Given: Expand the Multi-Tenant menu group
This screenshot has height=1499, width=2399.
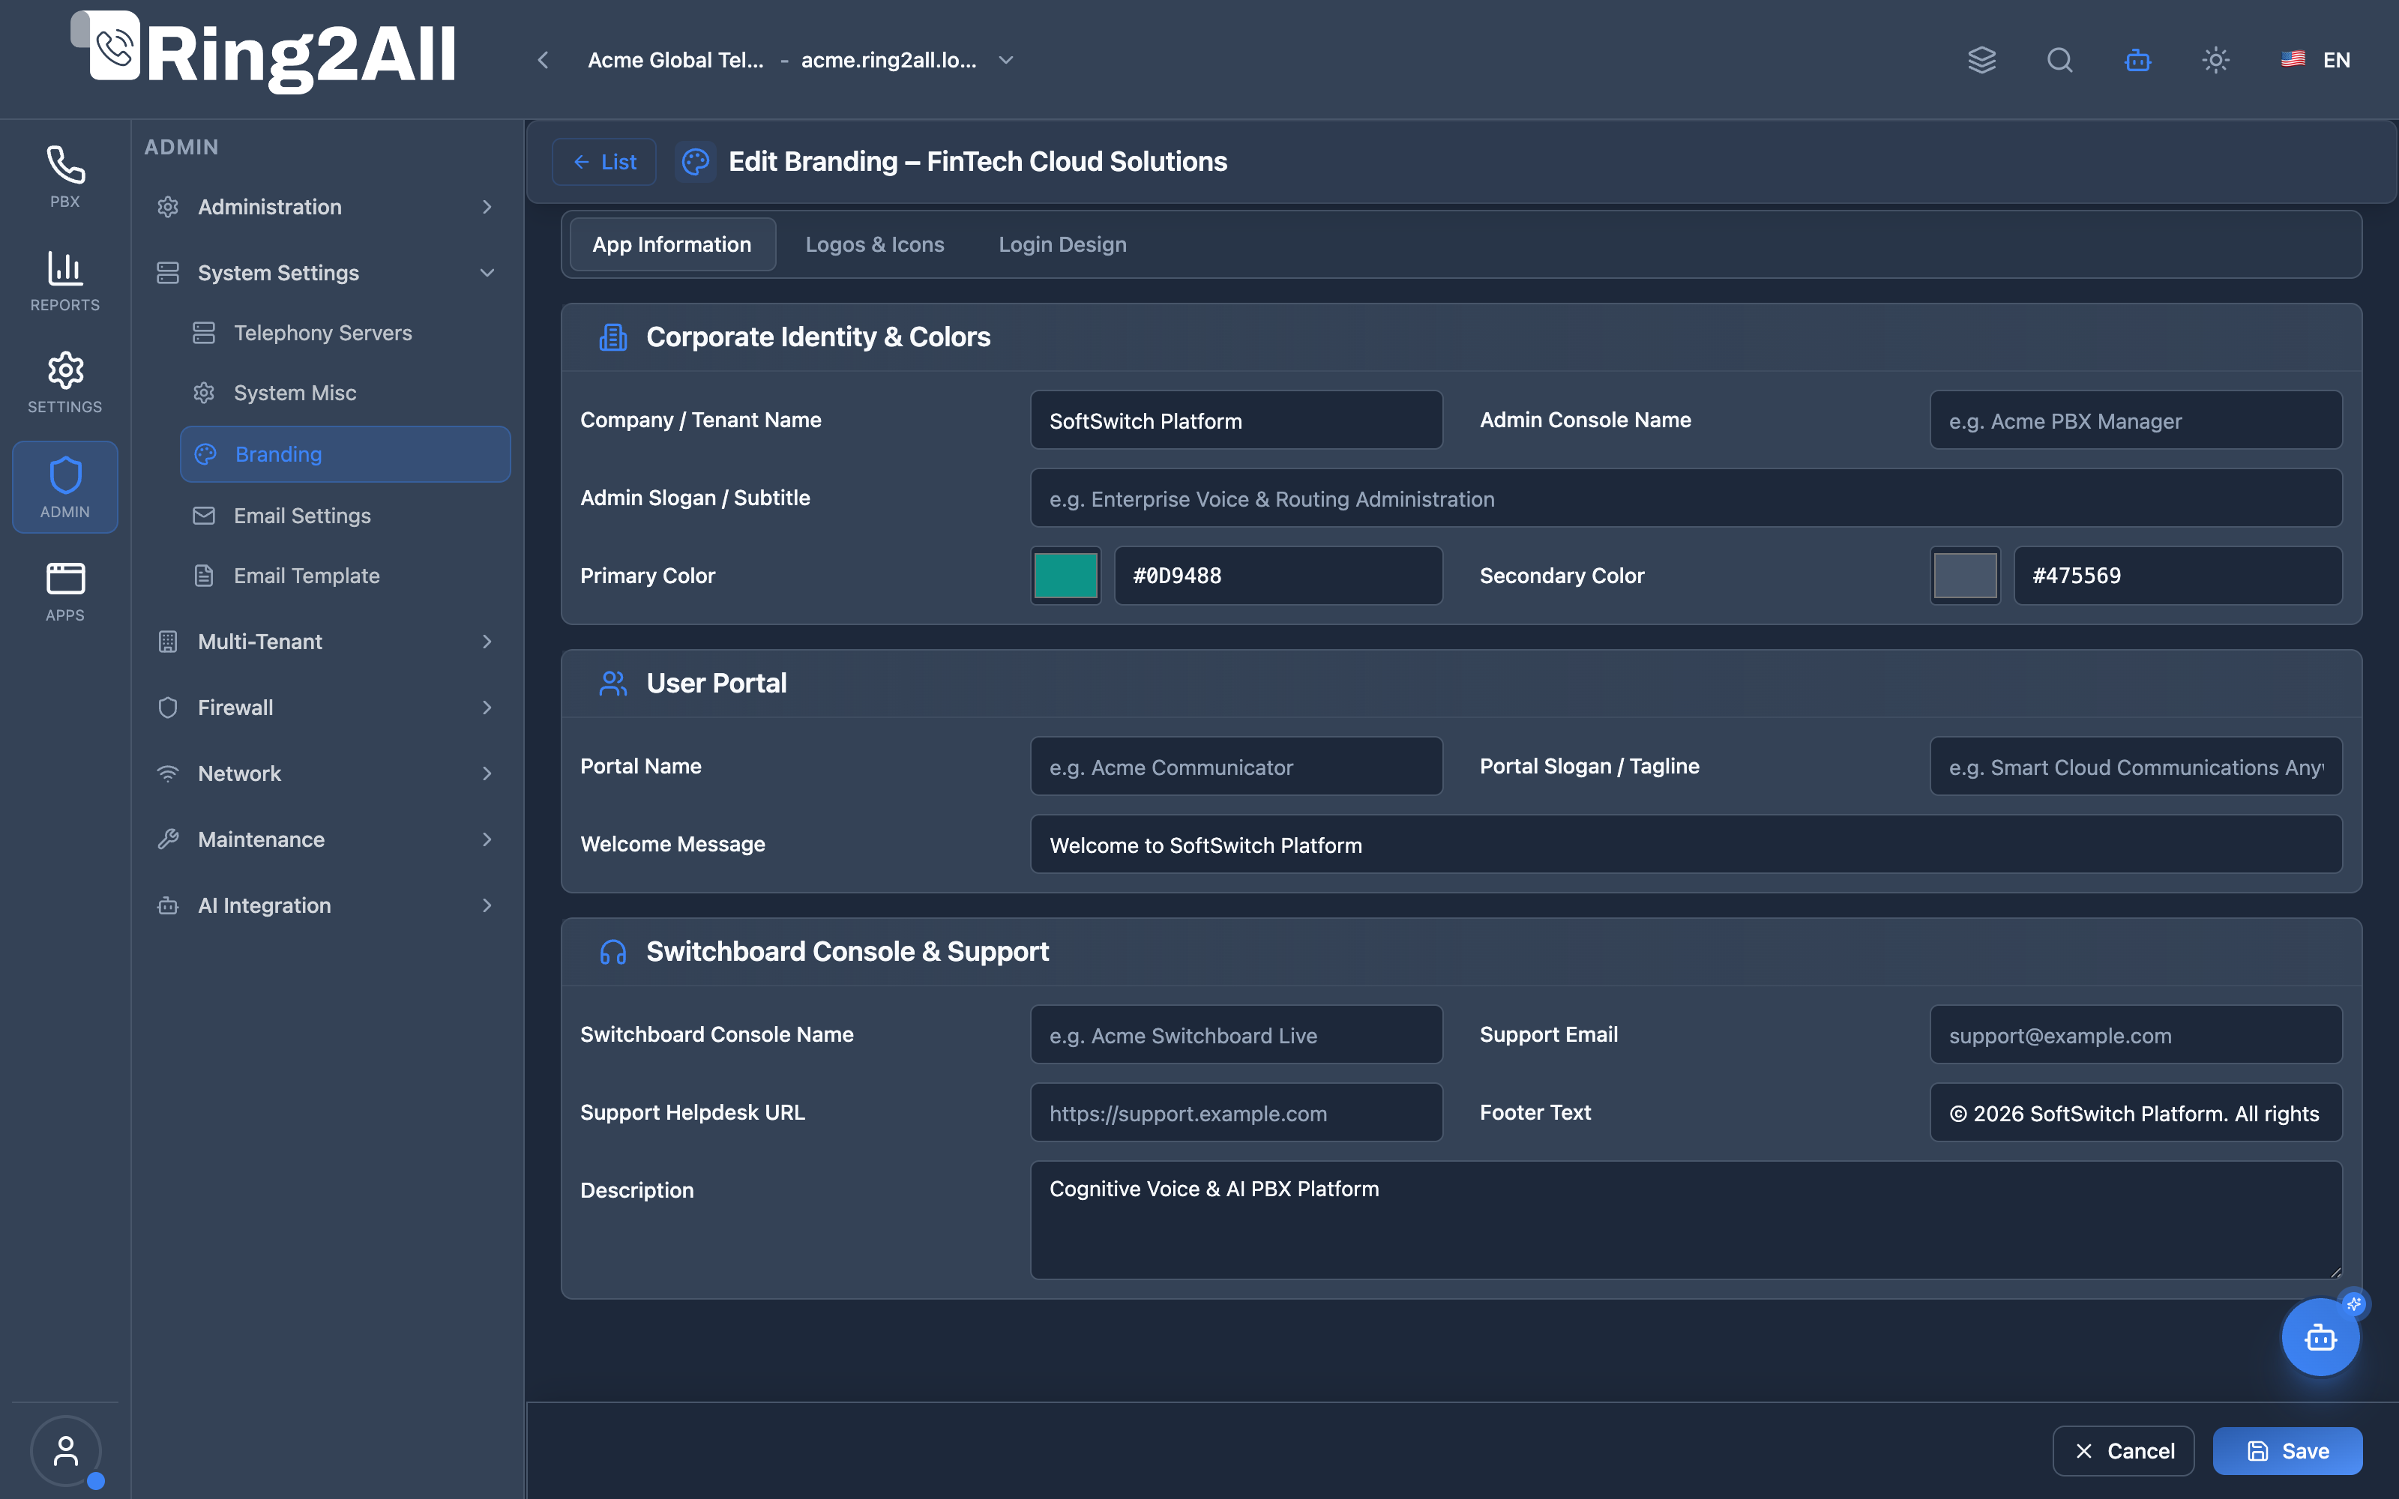Looking at the screenshot, I should pyautogui.click(x=326, y=642).
